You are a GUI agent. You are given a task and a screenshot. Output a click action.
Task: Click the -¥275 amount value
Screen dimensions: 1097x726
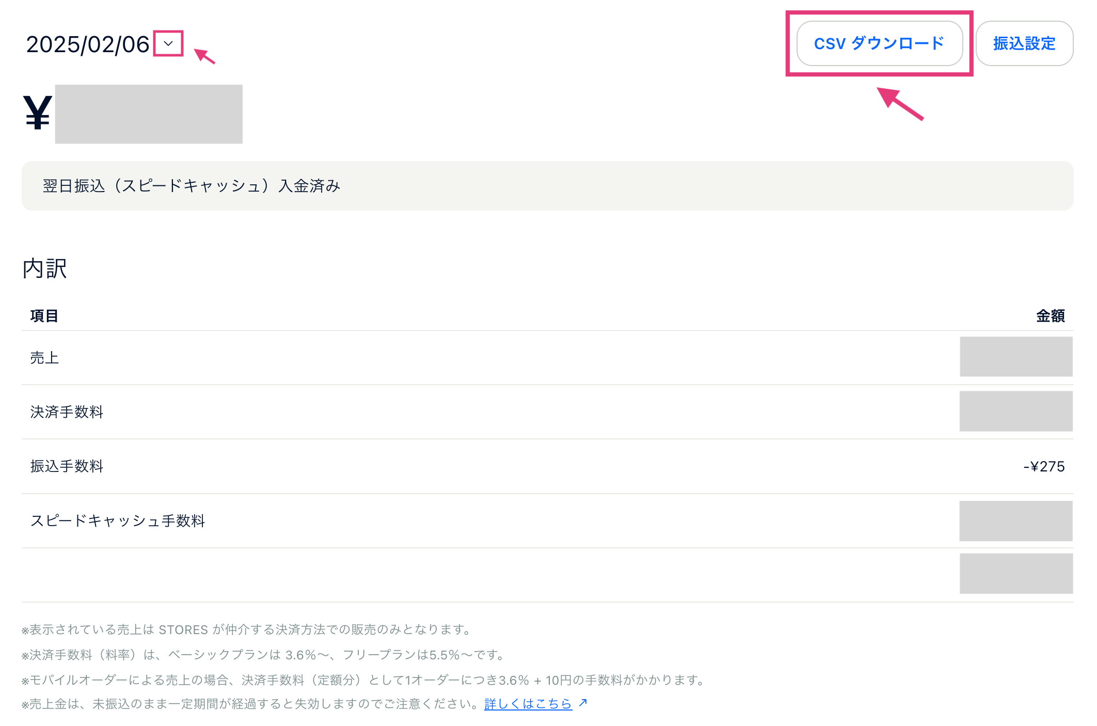point(1044,466)
